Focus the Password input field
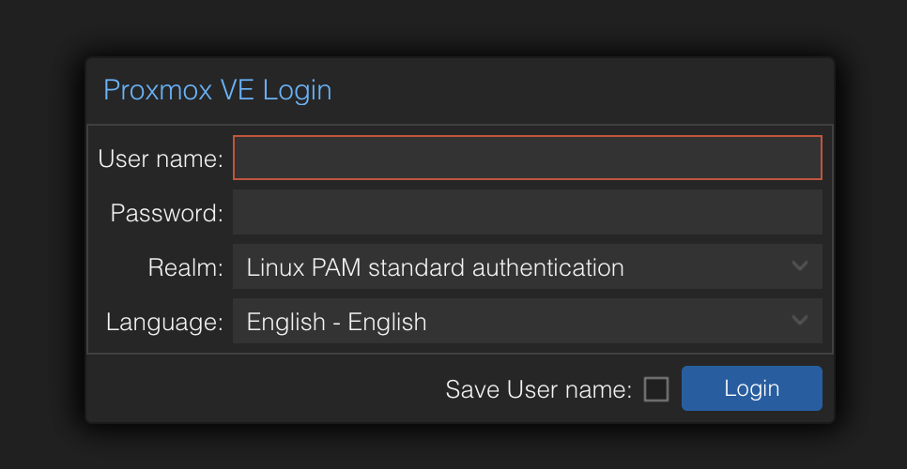 coord(527,212)
